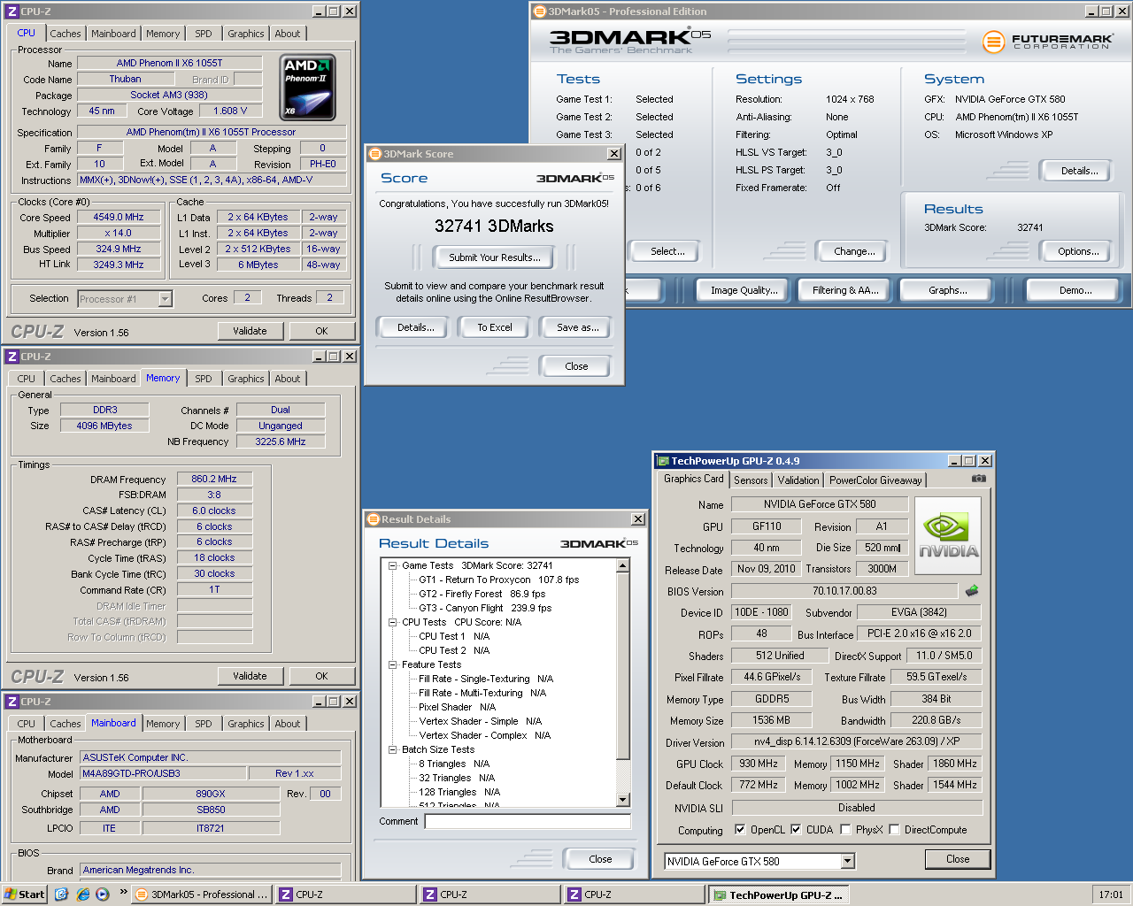The image size is (1133, 906).
Task: Toggle the OpenCL checkbox in GPU-Z
Action: [740, 830]
